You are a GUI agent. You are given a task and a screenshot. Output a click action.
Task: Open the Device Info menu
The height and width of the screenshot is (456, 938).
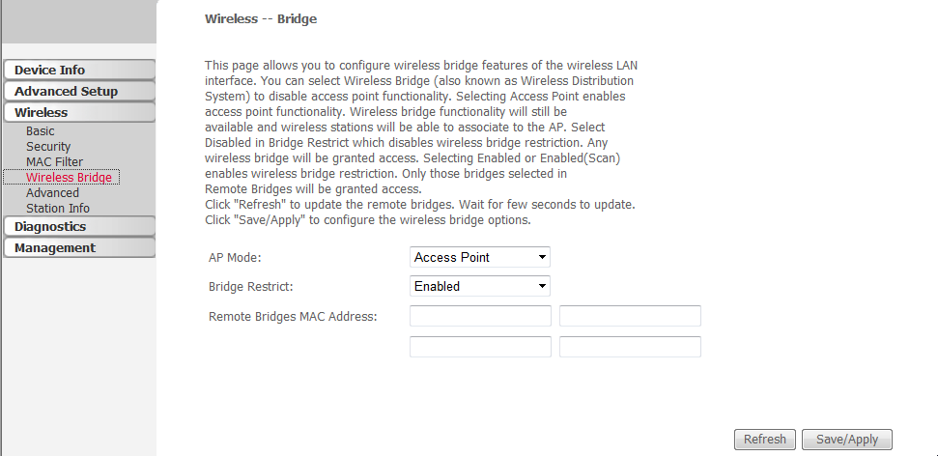click(x=79, y=70)
